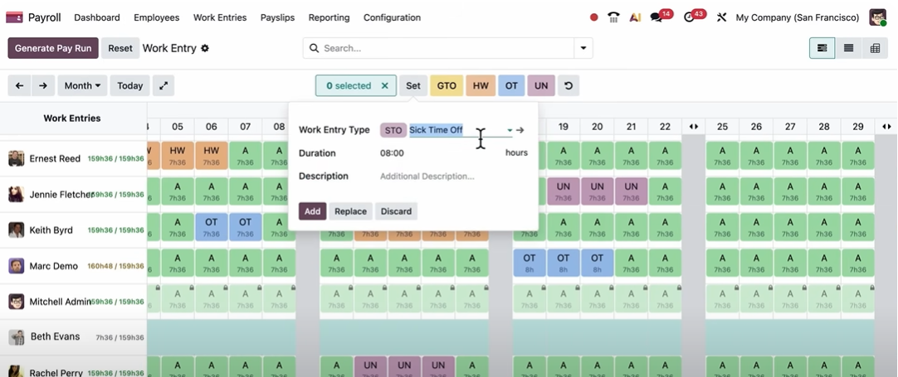Open external link arrow for Work Entry Type
The image size is (898, 377).
tap(520, 130)
